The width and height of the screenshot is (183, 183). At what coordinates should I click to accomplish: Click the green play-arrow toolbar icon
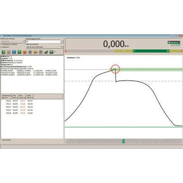click(x=19, y=52)
